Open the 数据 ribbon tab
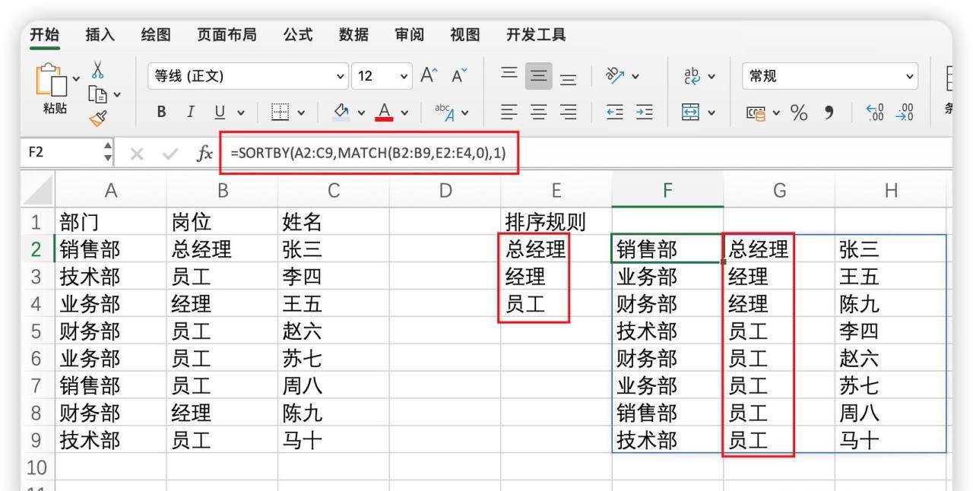Screen dimensions: 973x491 [x=353, y=34]
